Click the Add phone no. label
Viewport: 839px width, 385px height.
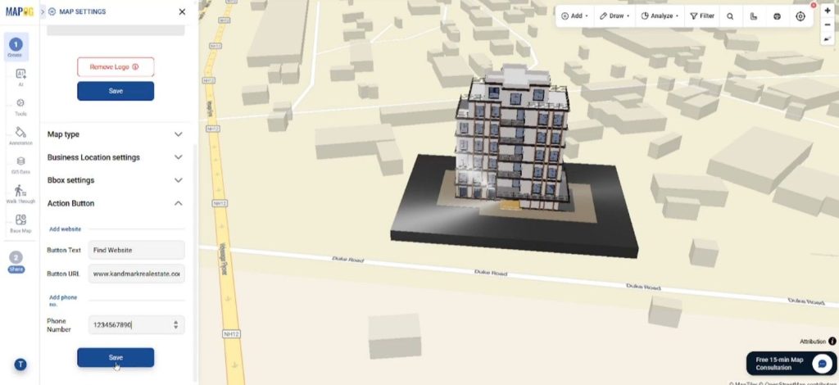(63, 301)
